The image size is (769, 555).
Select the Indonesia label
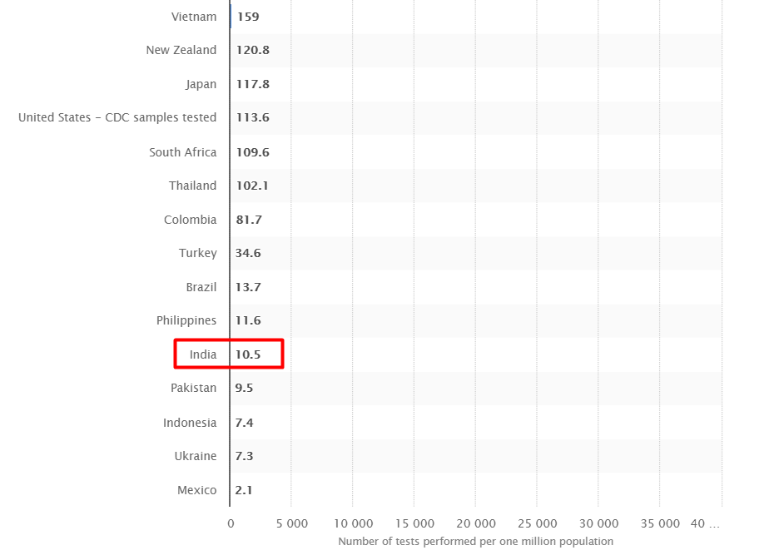coord(190,423)
